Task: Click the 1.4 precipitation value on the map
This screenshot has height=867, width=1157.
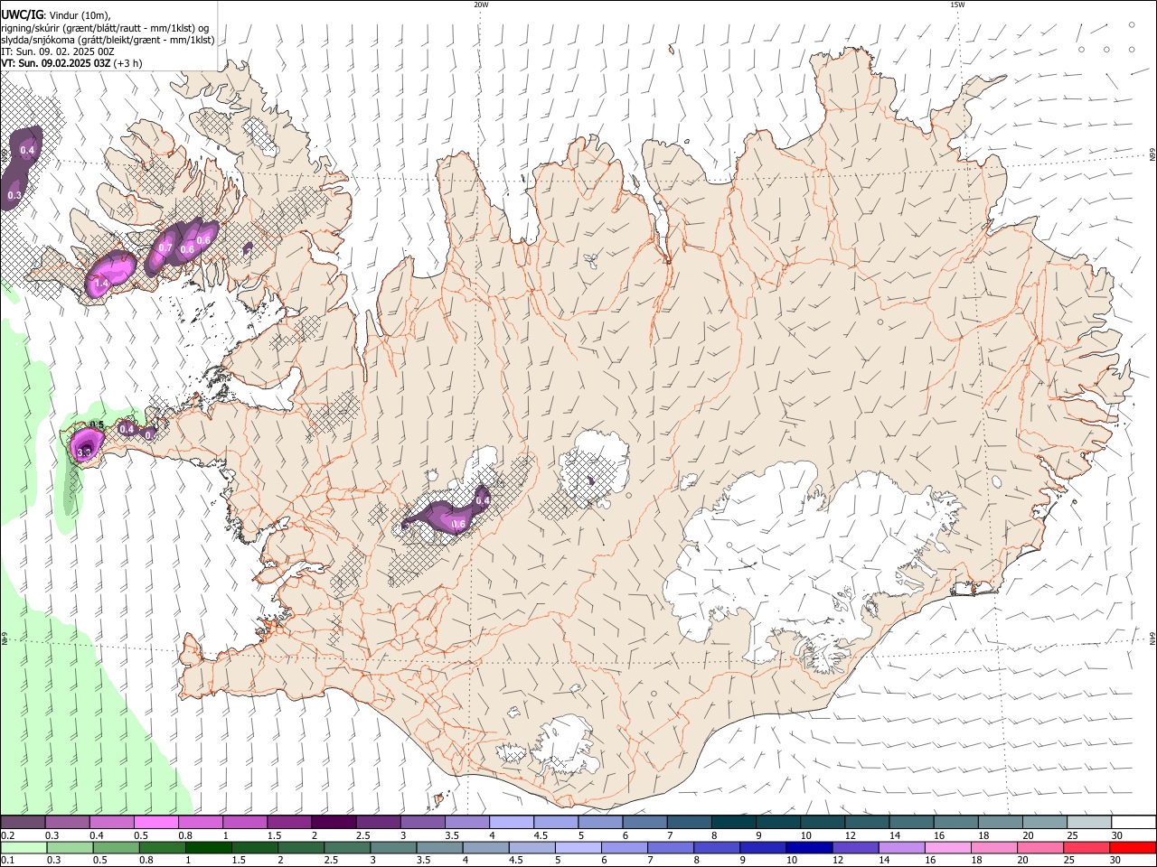Action: [102, 284]
